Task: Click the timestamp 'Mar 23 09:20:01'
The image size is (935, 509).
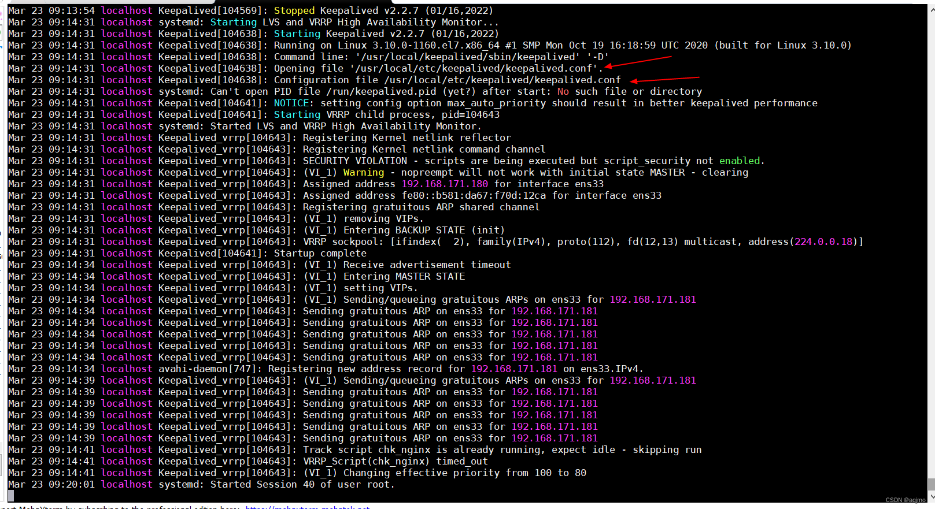Action: tap(51, 484)
